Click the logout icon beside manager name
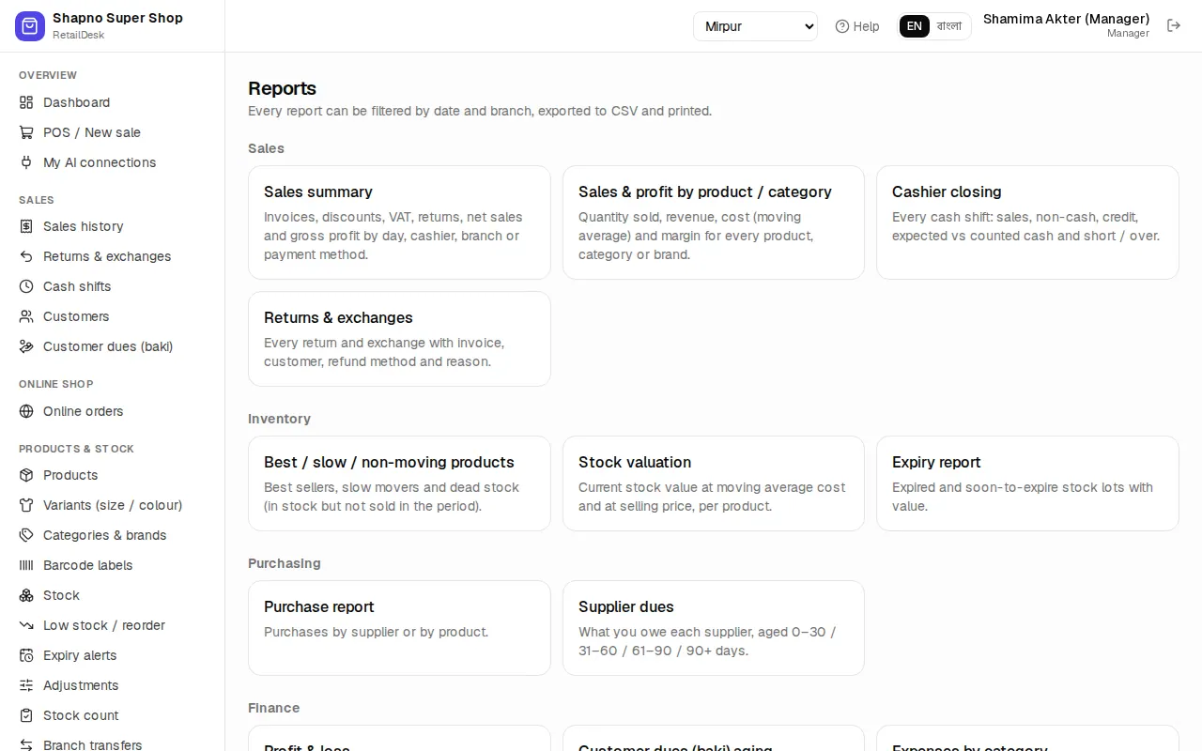 pyautogui.click(x=1174, y=25)
